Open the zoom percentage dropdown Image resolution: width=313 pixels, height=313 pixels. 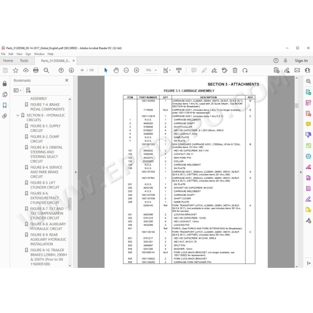click(156, 70)
